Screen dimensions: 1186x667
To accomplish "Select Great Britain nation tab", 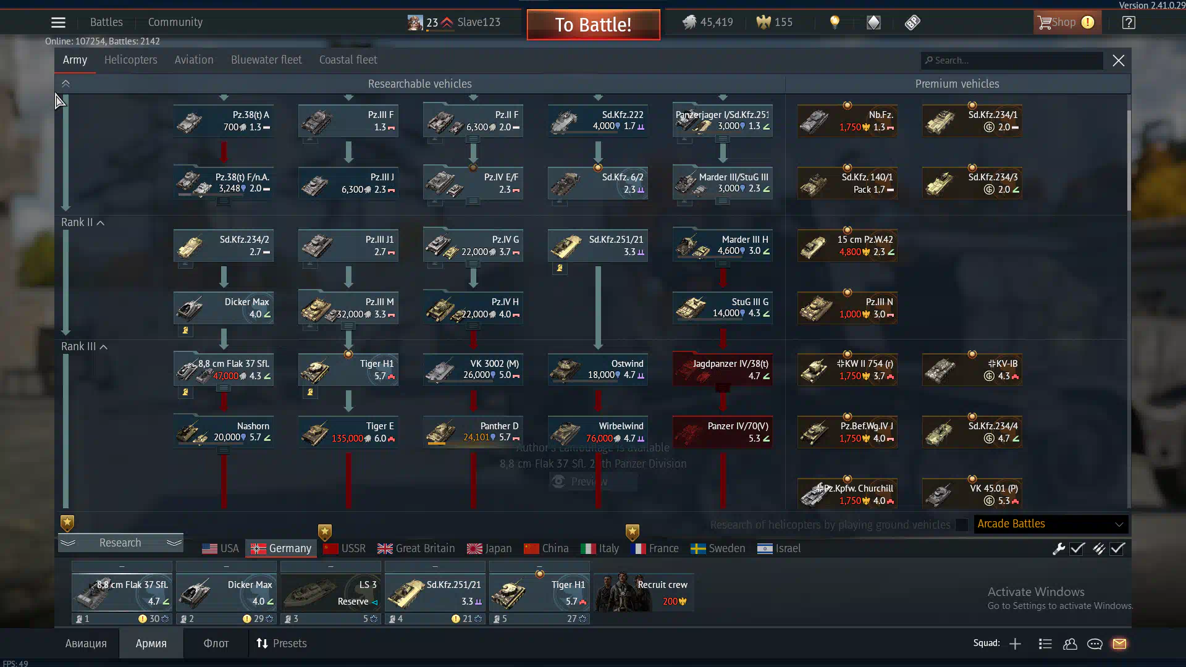I will click(416, 548).
